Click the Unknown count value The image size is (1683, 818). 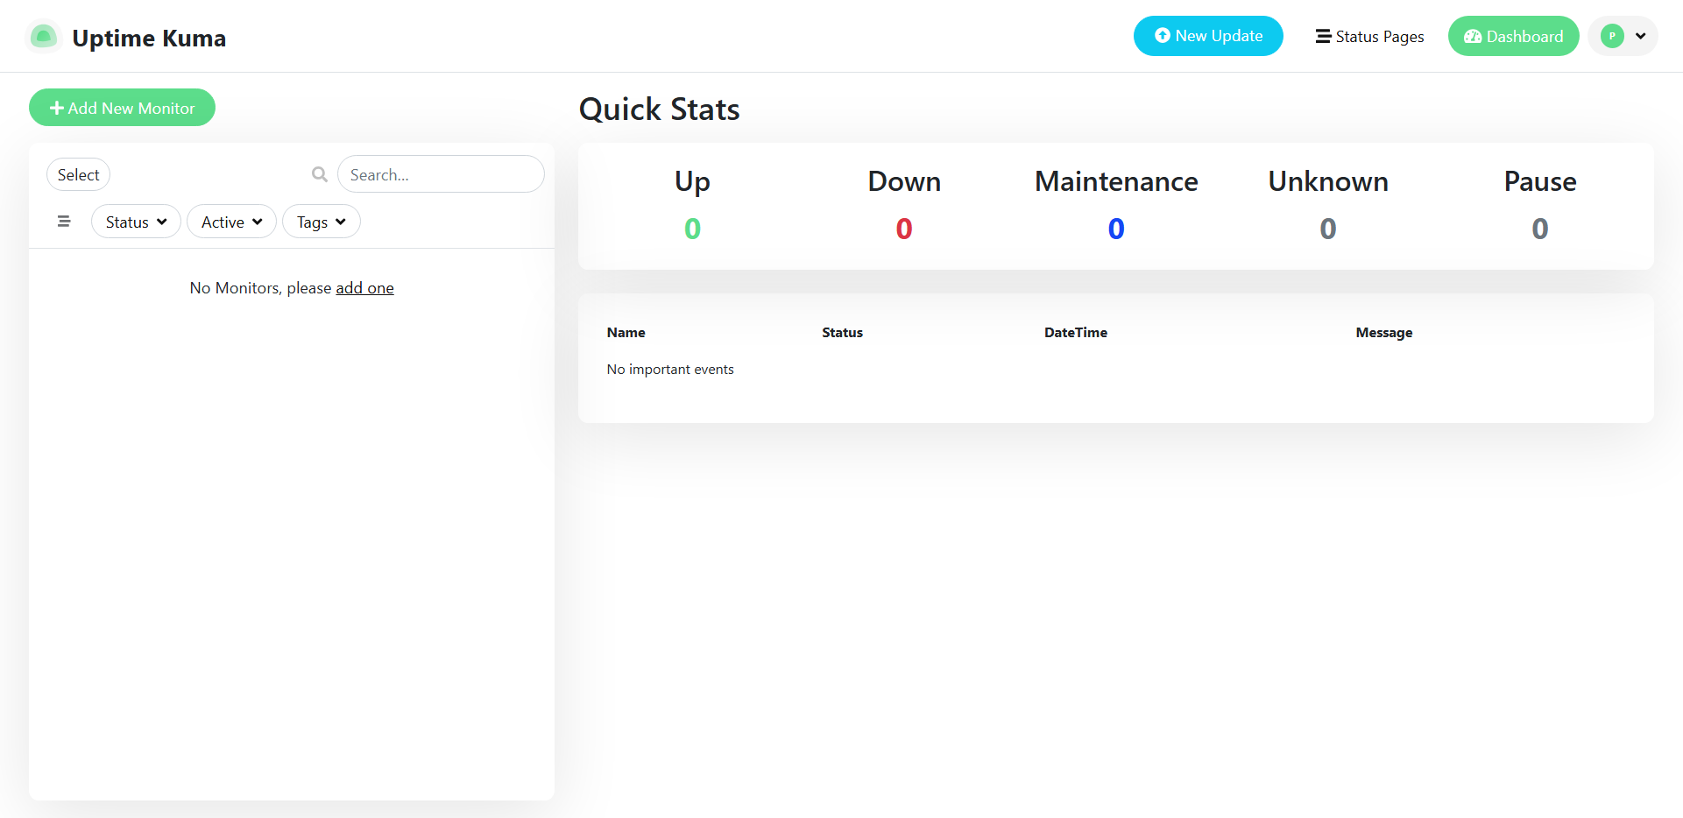(x=1328, y=229)
